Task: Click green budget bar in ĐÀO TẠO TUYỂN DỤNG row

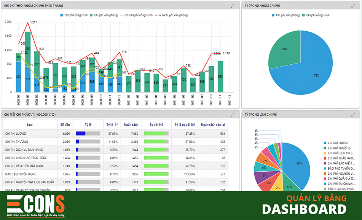Action: [156, 174]
